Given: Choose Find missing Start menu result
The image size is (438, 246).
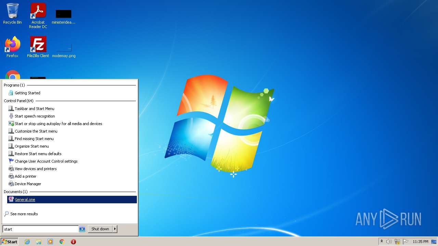Looking at the screenshot, I should click(72, 139).
